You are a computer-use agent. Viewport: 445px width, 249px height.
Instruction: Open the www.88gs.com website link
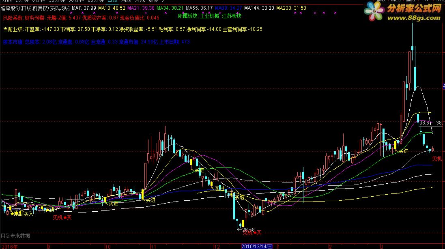(413, 18)
